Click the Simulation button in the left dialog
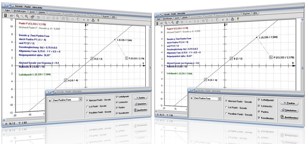The height and width of the screenshot is (144, 306). (x=141, y=104)
